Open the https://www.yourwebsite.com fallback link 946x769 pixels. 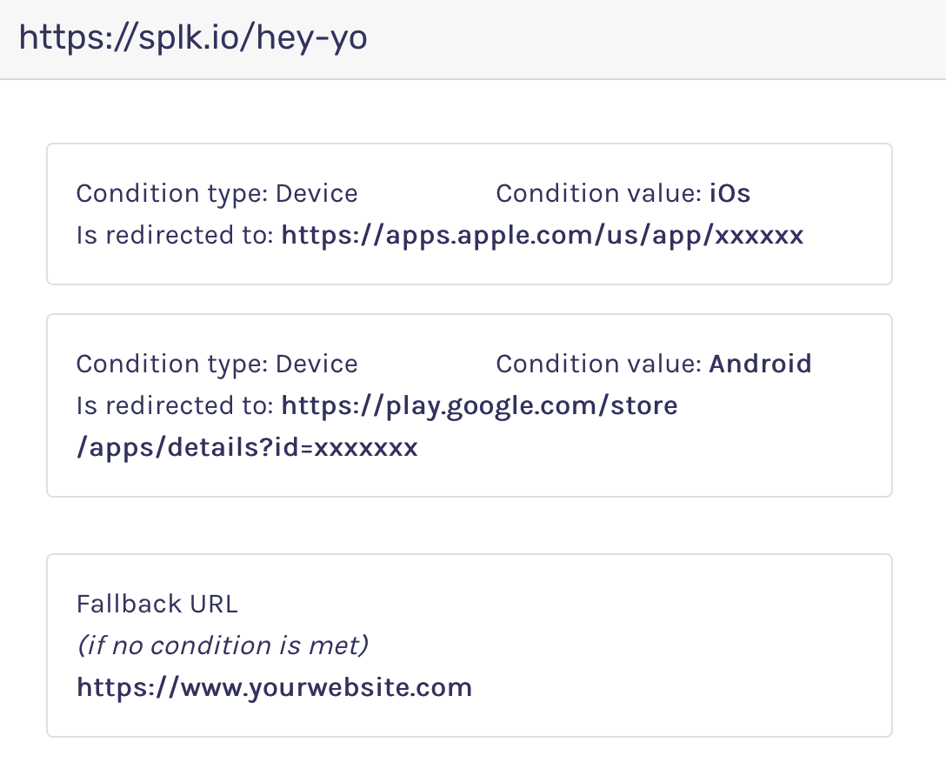[274, 687]
